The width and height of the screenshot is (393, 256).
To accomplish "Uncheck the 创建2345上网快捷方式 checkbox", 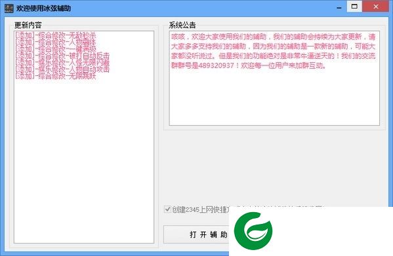I will (x=167, y=209).
